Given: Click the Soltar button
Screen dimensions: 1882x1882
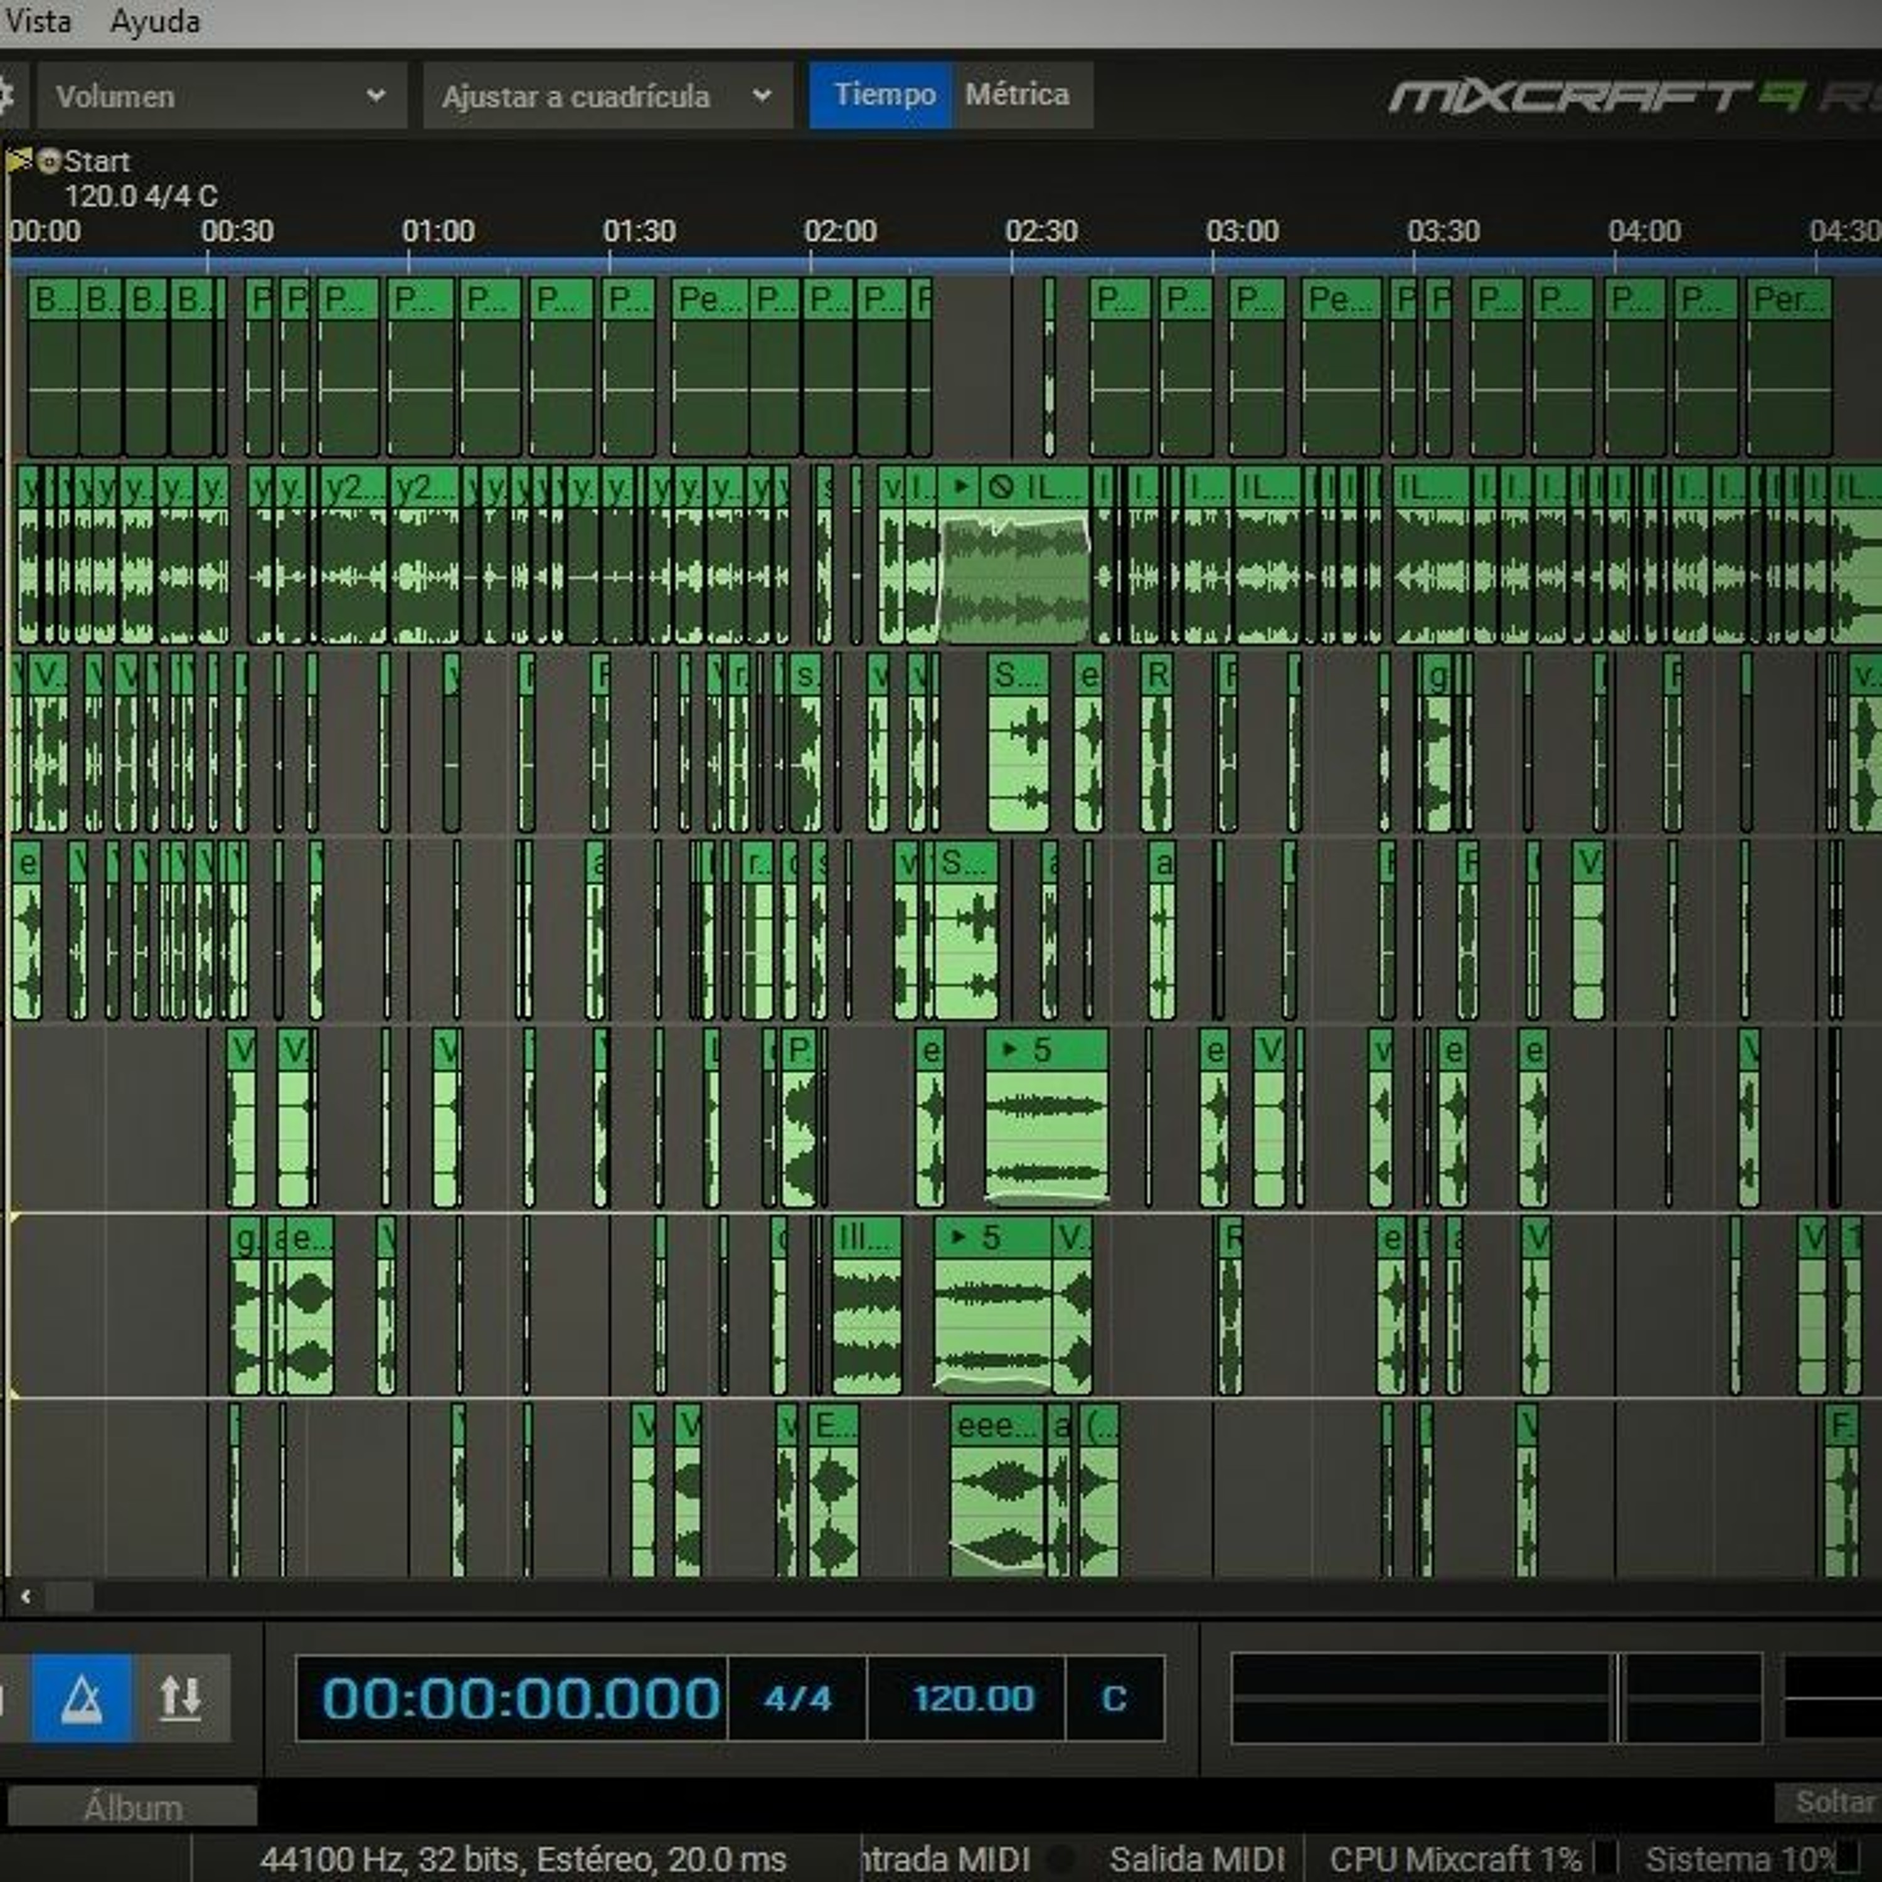Looking at the screenshot, I should [1833, 1802].
